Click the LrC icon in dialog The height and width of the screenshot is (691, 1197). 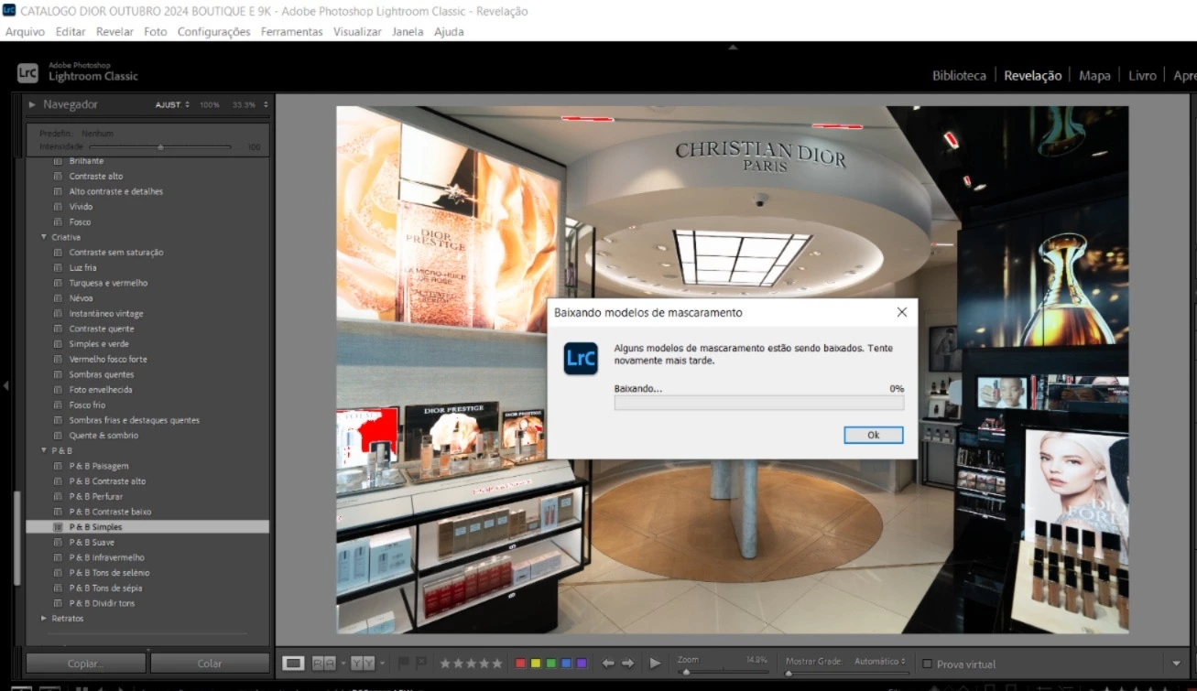[581, 359]
